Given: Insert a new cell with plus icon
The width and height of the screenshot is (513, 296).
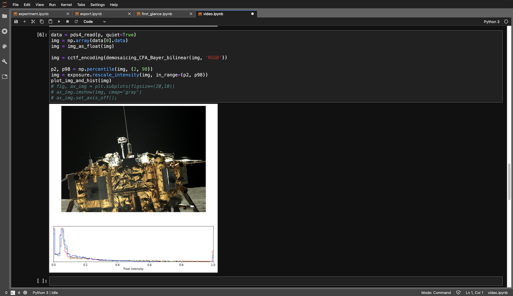Looking at the screenshot, I should point(25,22).
